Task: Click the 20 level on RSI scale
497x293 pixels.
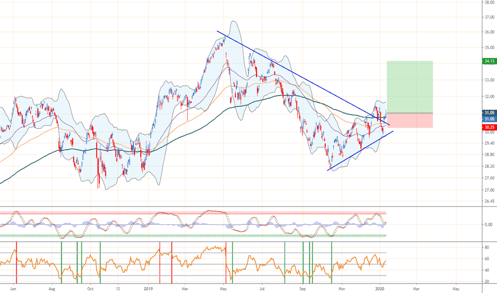Action: click(x=486, y=282)
